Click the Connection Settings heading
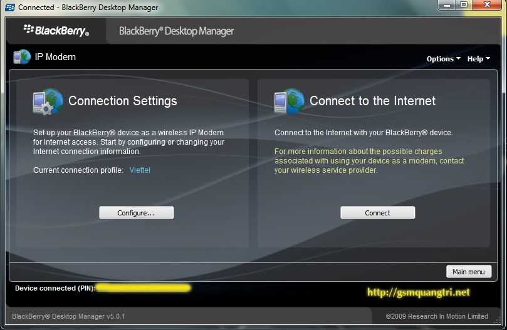 click(123, 101)
